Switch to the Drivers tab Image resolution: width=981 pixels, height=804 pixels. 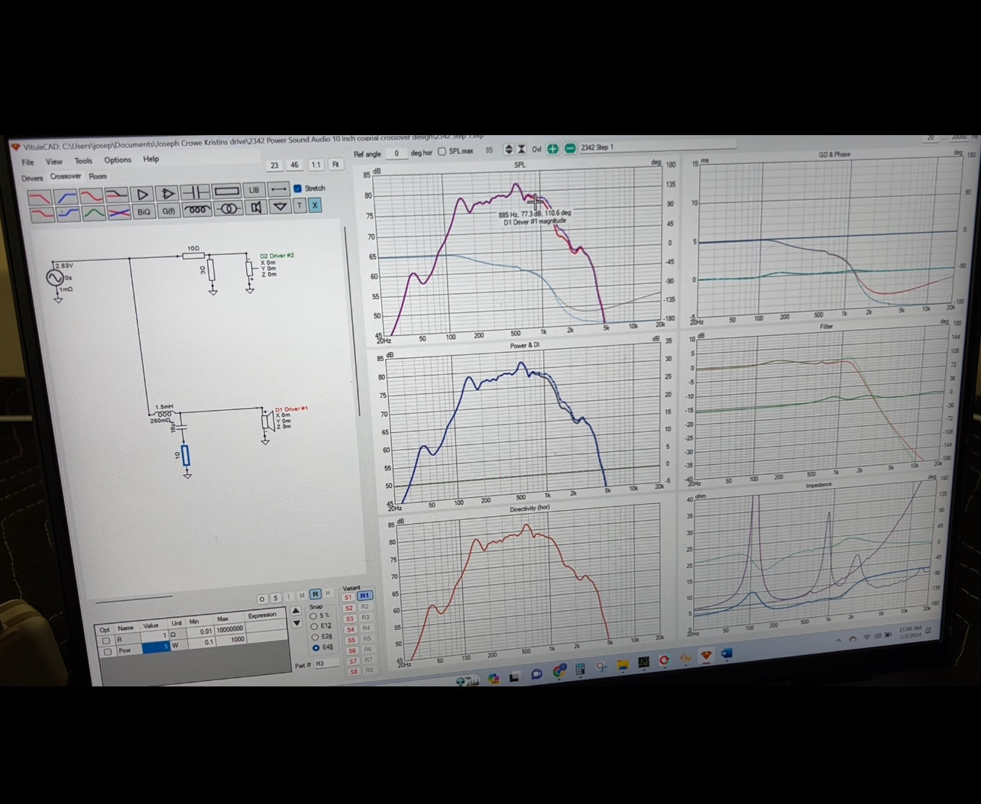point(32,178)
